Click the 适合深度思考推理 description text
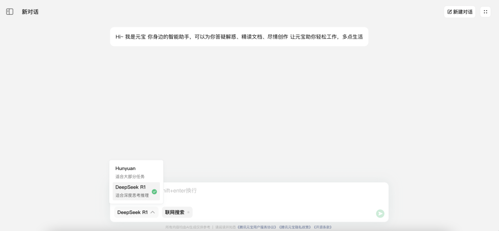Screen dimensions: 499x231 [132, 195]
